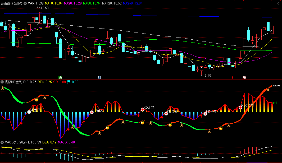Image resolution: width=282 pixels, height=163 pixels.
Task: Click DIF: 0.26 in KD金叉 panel
Action: (30, 82)
